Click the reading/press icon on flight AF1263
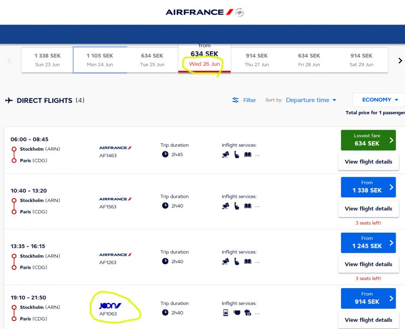The image size is (405, 329). tap(248, 261)
